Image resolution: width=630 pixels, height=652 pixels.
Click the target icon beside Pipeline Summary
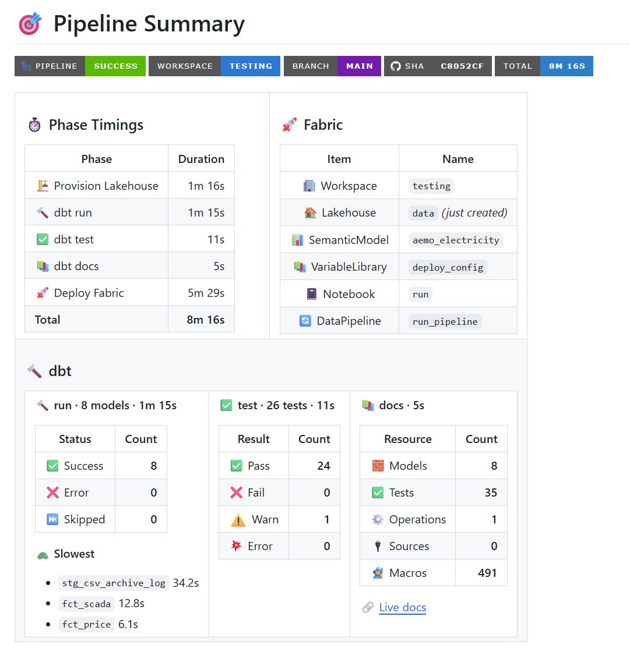point(30,24)
